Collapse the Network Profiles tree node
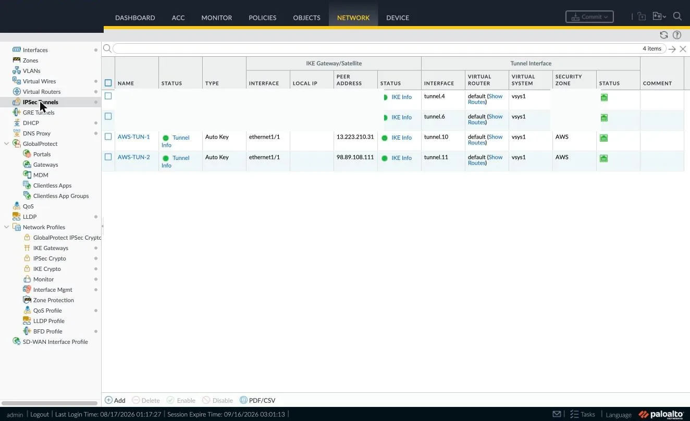 [x=6, y=227]
